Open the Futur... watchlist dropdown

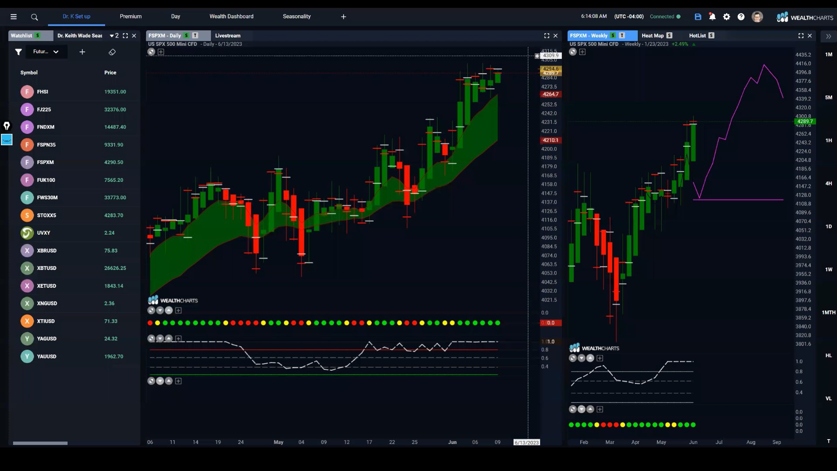pos(45,52)
